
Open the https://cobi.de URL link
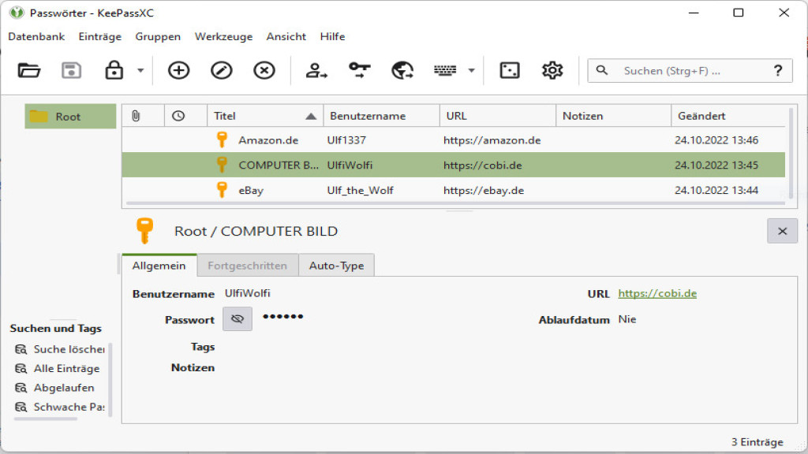657,293
